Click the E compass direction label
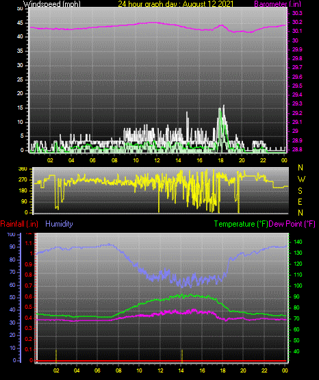319x380 pixels. (300, 202)
